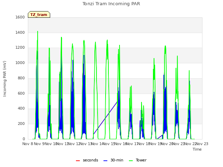The image size is (223, 167).
Task: Click the chart title Tonzi Tram Incoming PAR
Action: (x=111, y=4)
